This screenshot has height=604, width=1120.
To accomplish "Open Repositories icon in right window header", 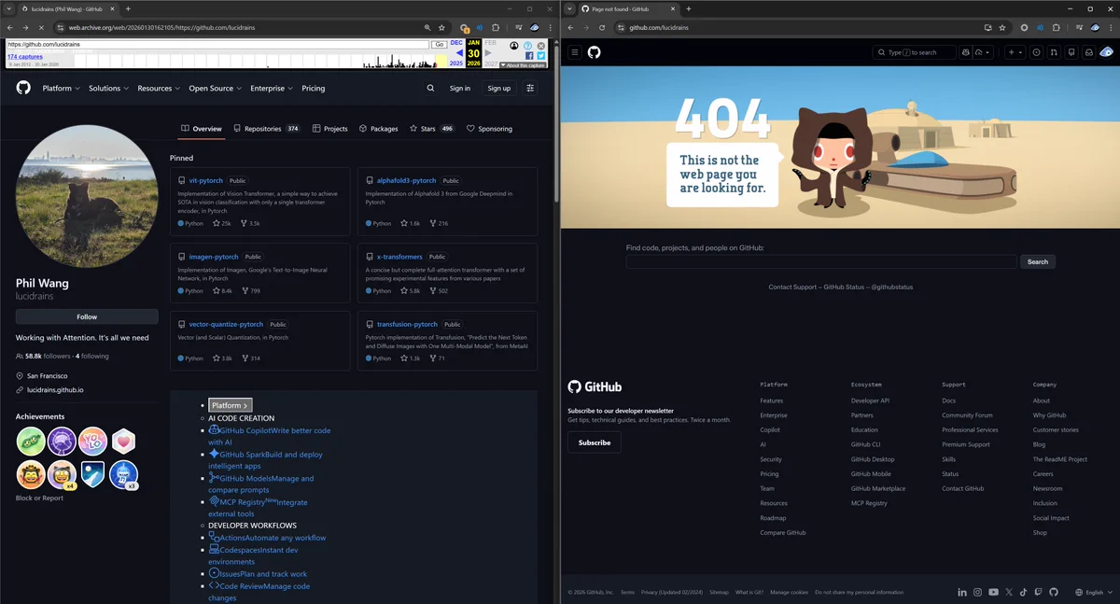I will click(x=1071, y=52).
